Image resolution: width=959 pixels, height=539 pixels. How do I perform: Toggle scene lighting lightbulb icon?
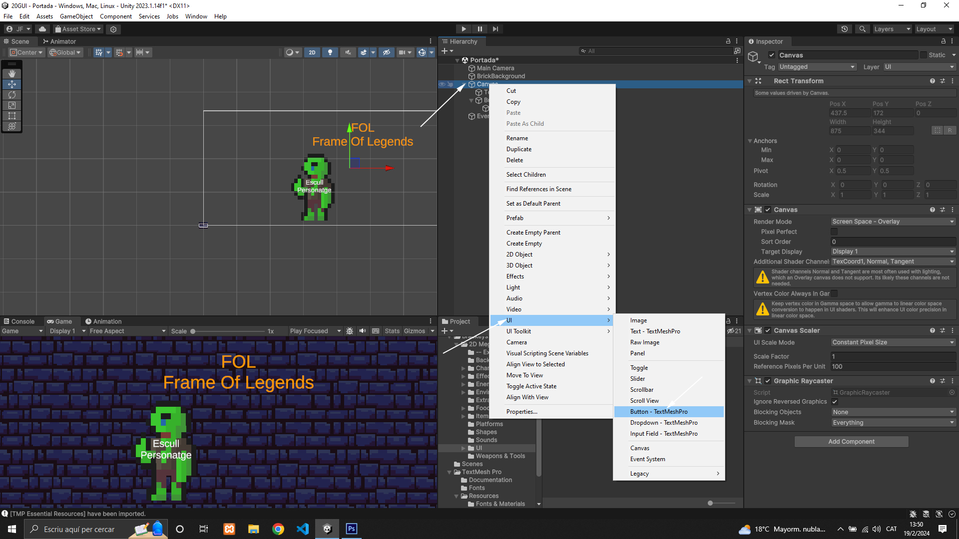point(330,52)
